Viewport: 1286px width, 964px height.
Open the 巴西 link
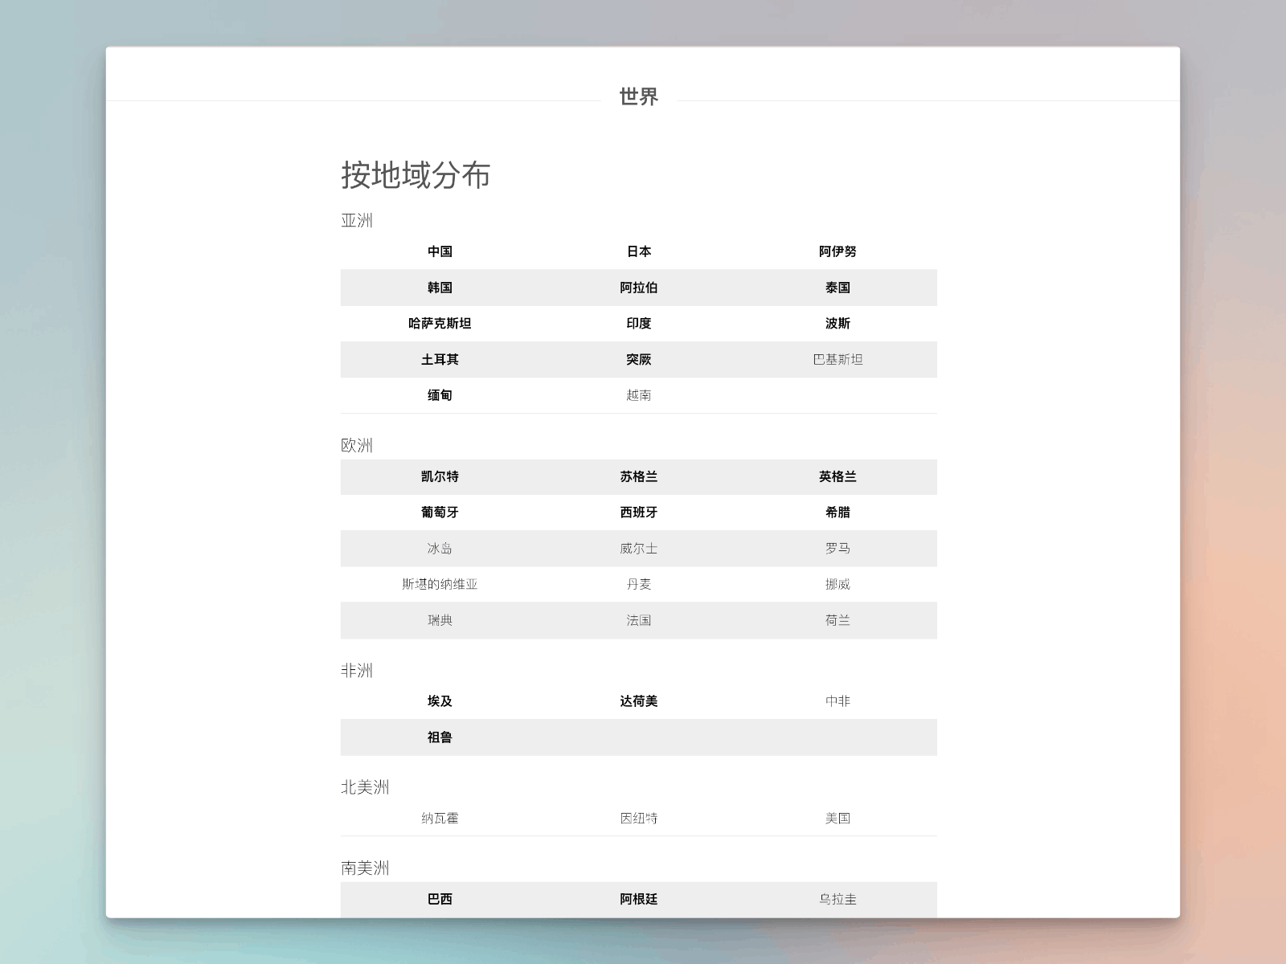tap(440, 900)
